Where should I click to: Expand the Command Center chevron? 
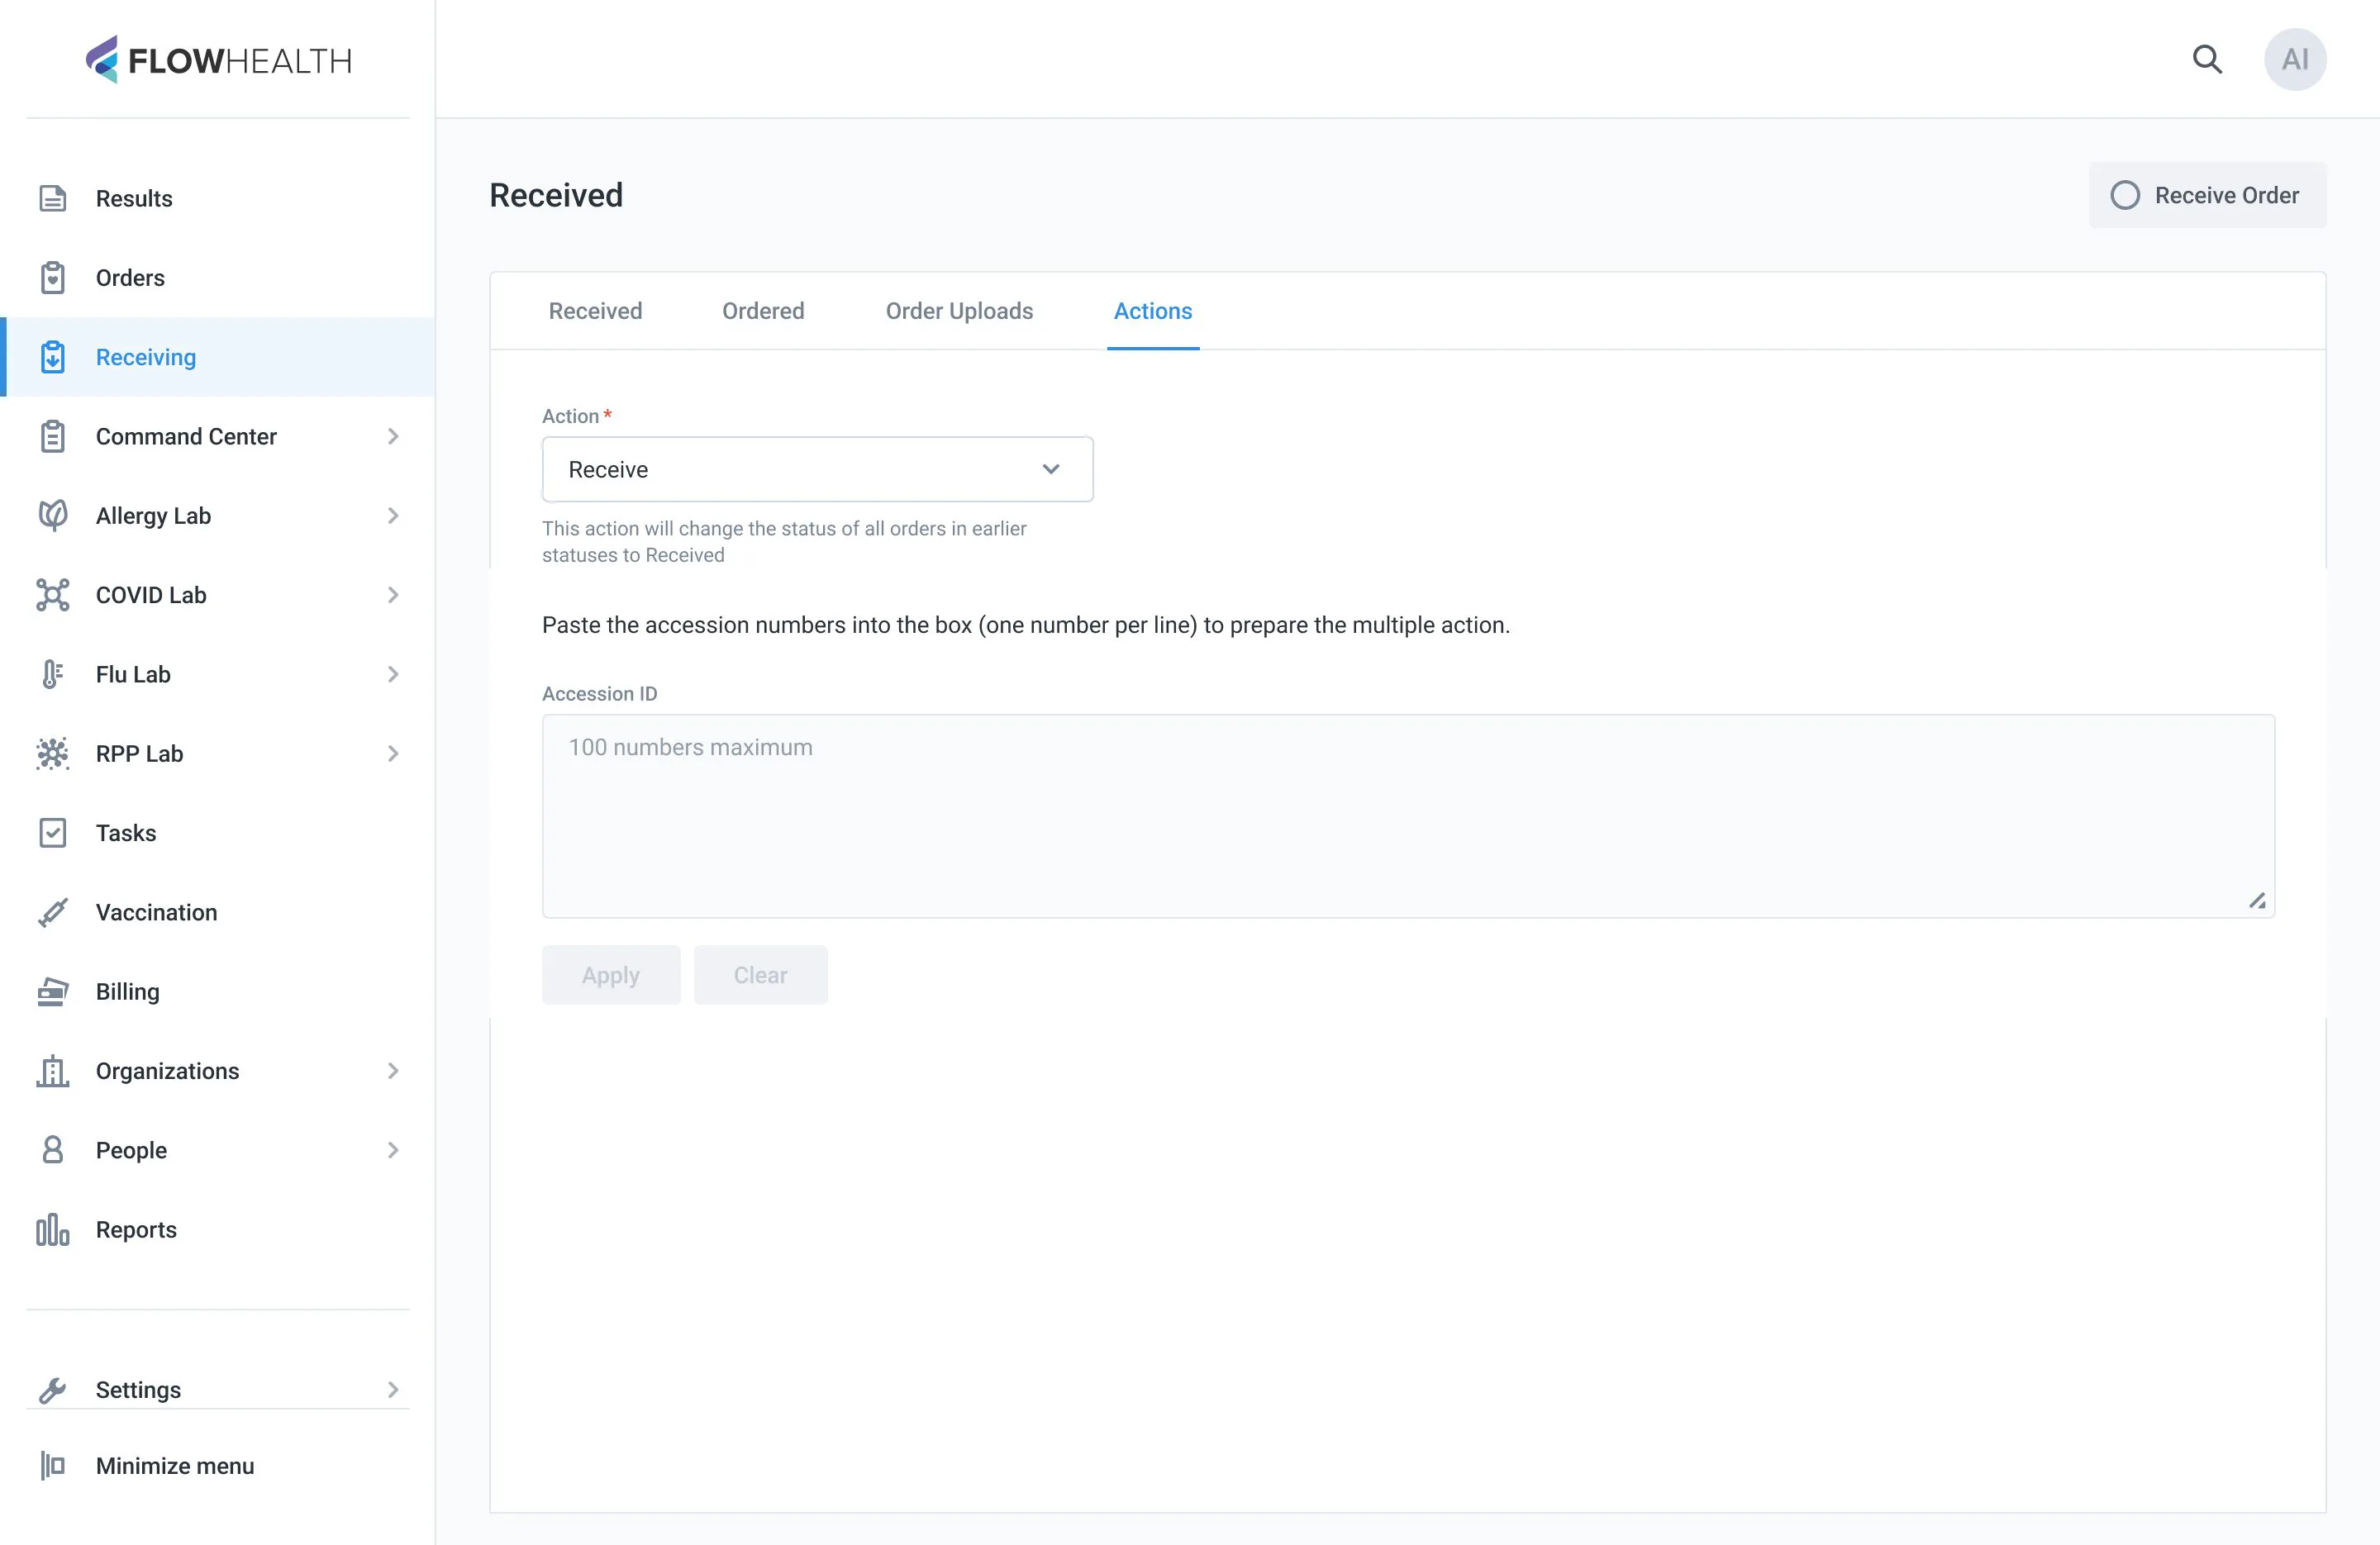point(393,436)
